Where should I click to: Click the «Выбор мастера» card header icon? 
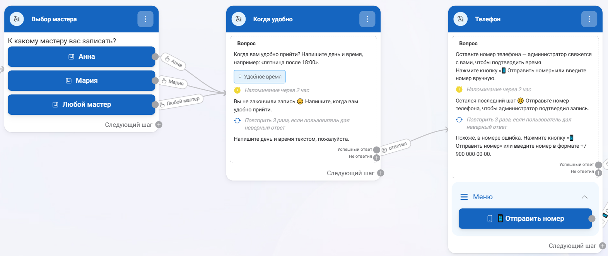pyautogui.click(x=17, y=19)
